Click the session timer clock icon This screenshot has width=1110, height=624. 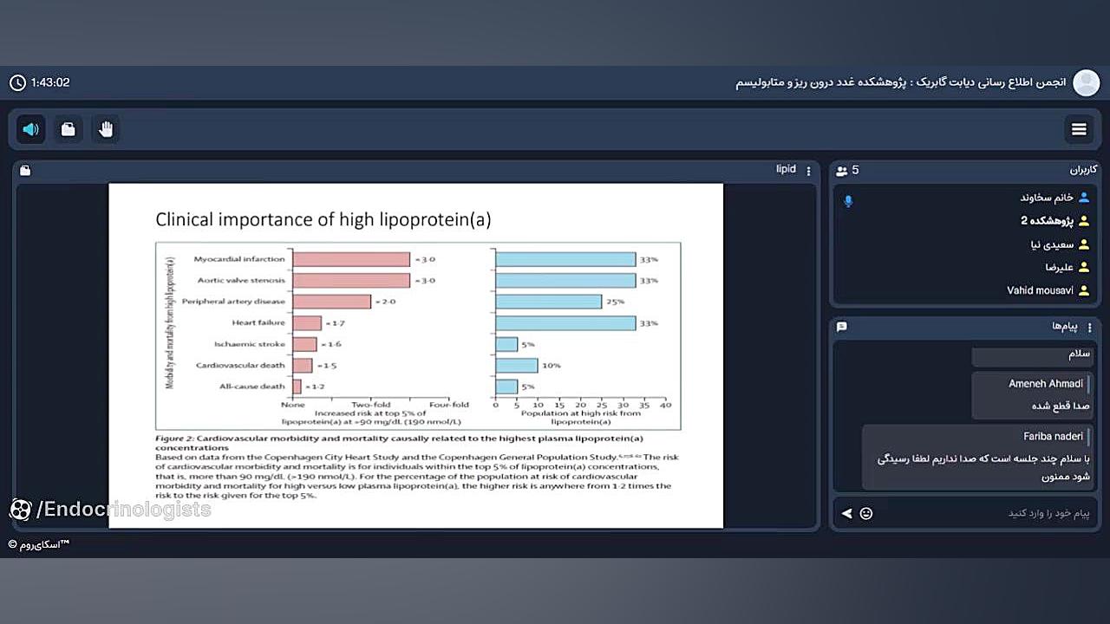(17, 82)
